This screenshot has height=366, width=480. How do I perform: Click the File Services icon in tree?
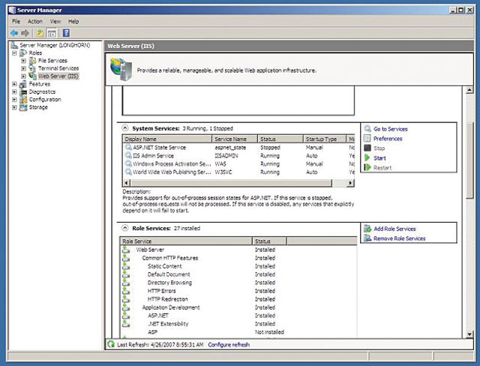[x=32, y=61]
